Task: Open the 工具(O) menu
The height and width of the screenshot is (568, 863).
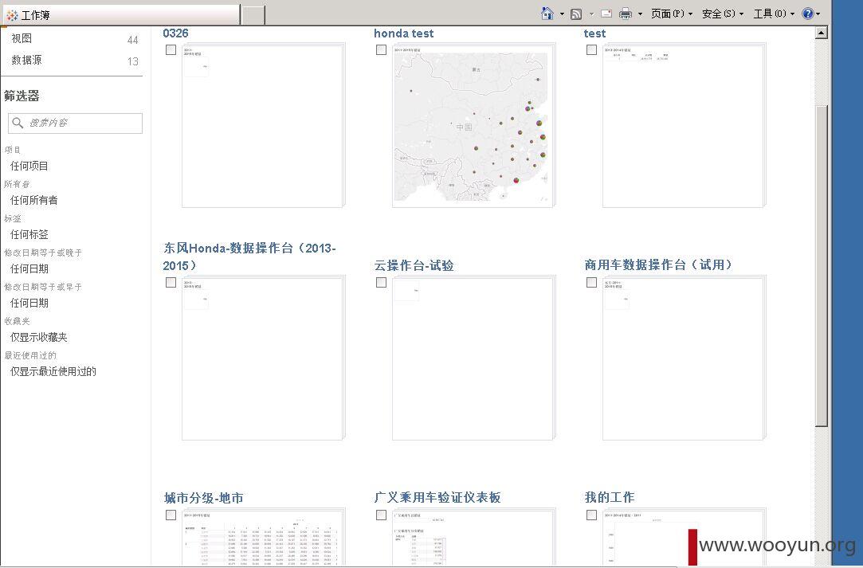Action: [774, 14]
